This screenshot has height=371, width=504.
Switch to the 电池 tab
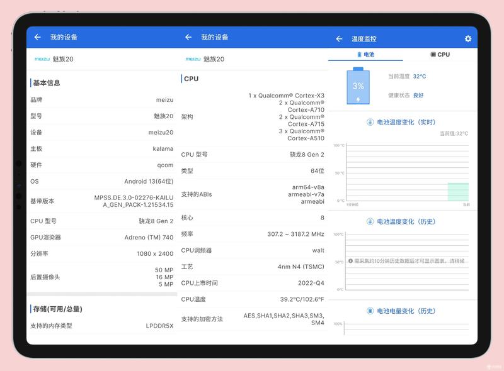(x=366, y=55)
